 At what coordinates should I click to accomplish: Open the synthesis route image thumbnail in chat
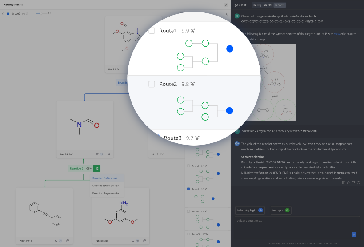coord(268,81)
